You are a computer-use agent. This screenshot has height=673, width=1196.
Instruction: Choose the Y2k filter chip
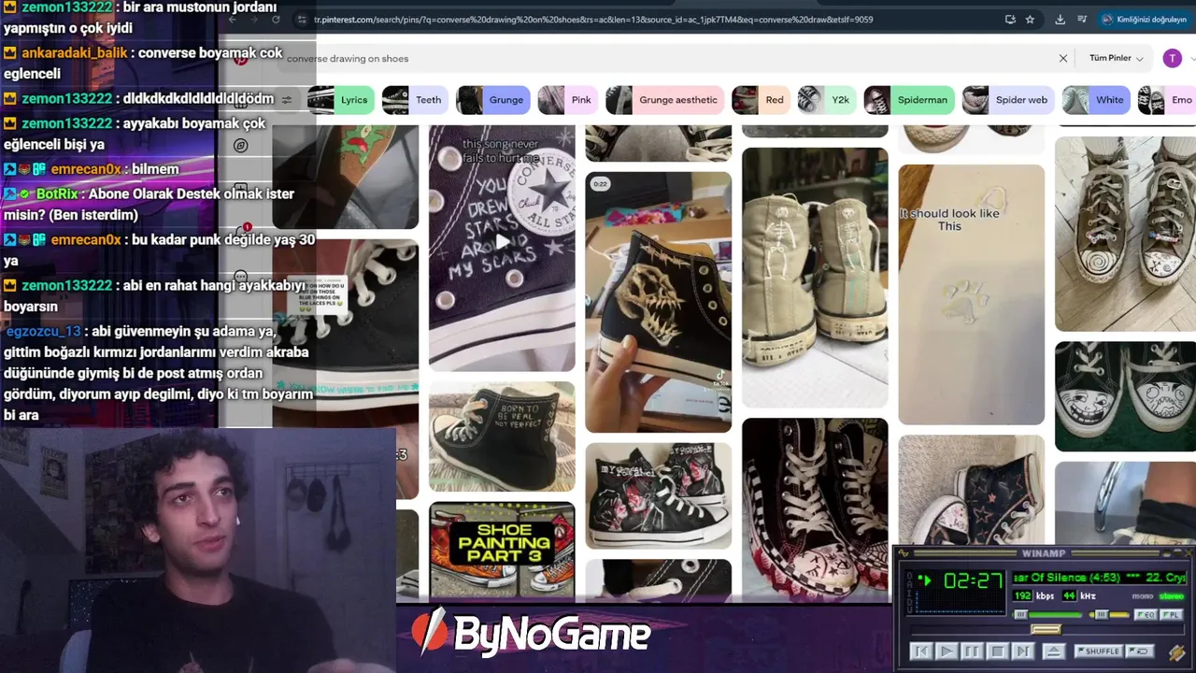[x=827, y=100]
